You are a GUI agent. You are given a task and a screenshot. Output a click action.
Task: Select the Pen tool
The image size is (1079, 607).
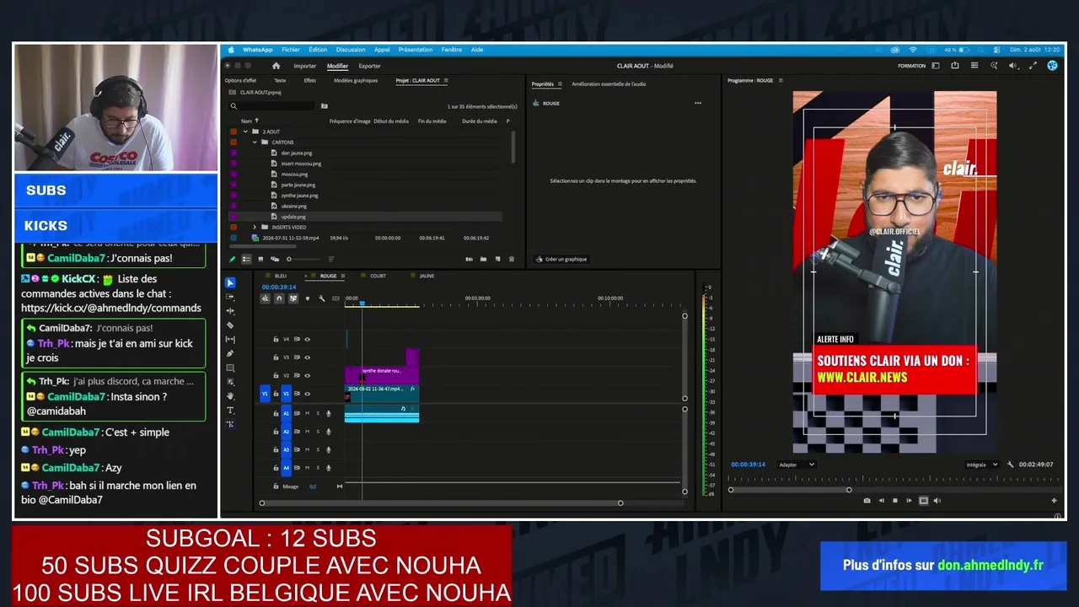pos(230,354)
